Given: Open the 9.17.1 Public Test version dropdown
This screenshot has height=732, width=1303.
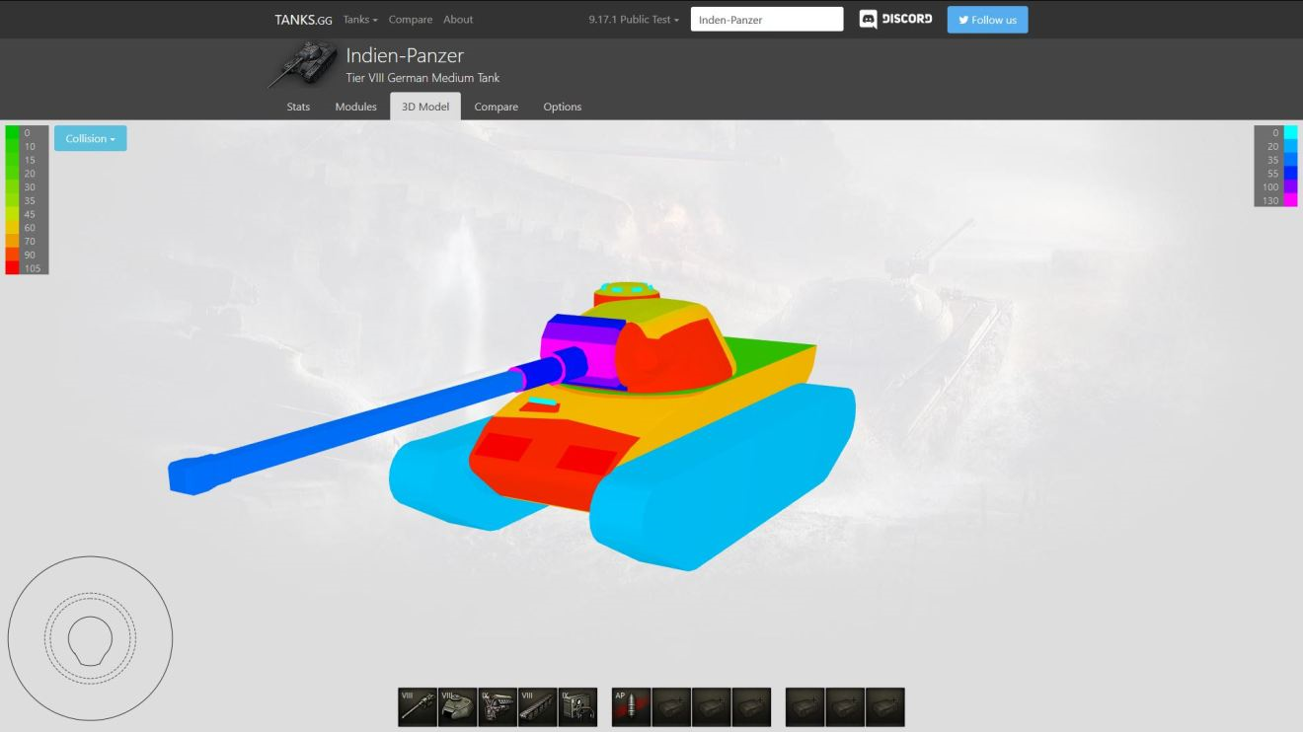Looking at the screenshot, I should point(634,20).
